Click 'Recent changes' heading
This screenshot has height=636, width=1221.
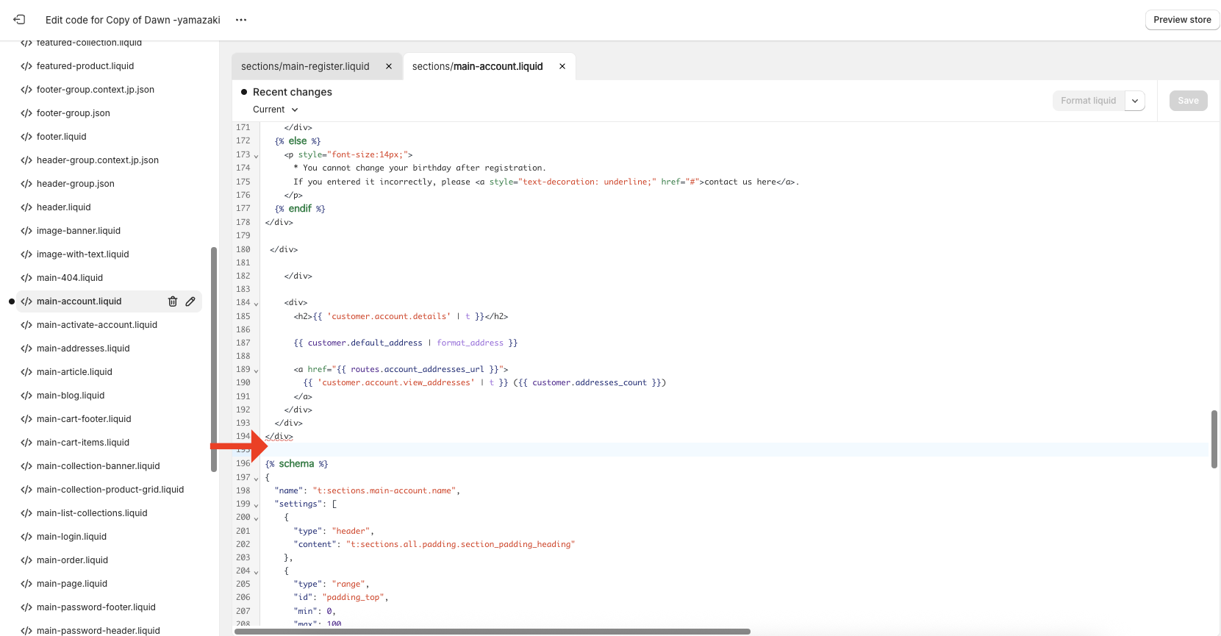[293, 92]
